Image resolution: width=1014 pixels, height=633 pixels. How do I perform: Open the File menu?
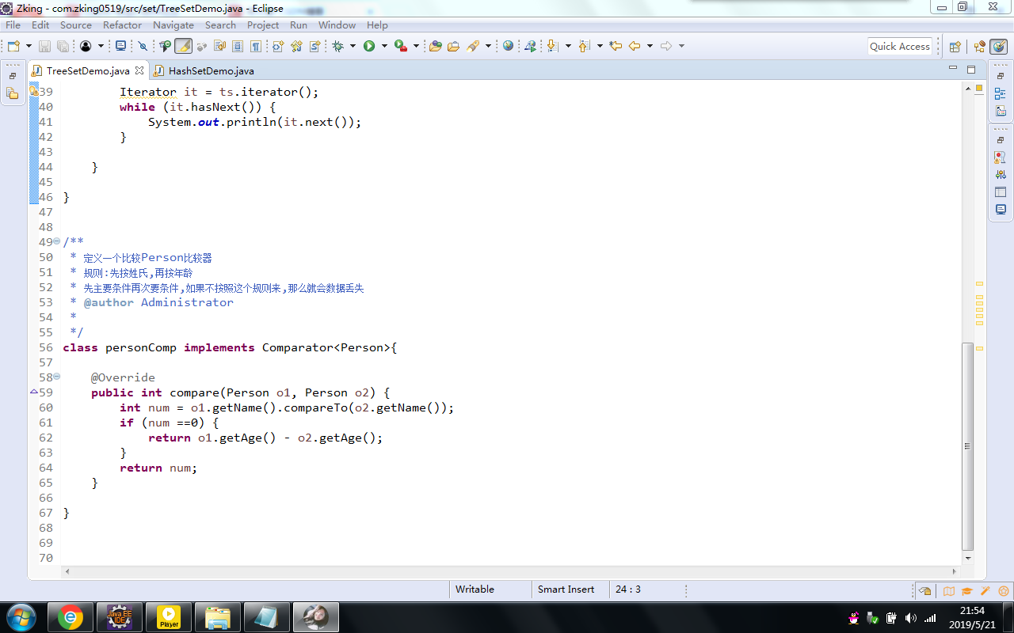pos(13,25)
